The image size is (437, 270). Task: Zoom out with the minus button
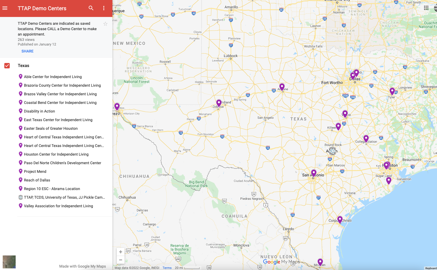click(x=121, y=260)
